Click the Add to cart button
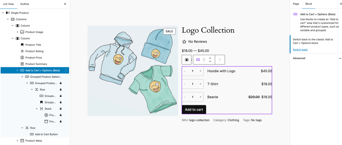The image size is (342, 145). [x=194, y=109]
